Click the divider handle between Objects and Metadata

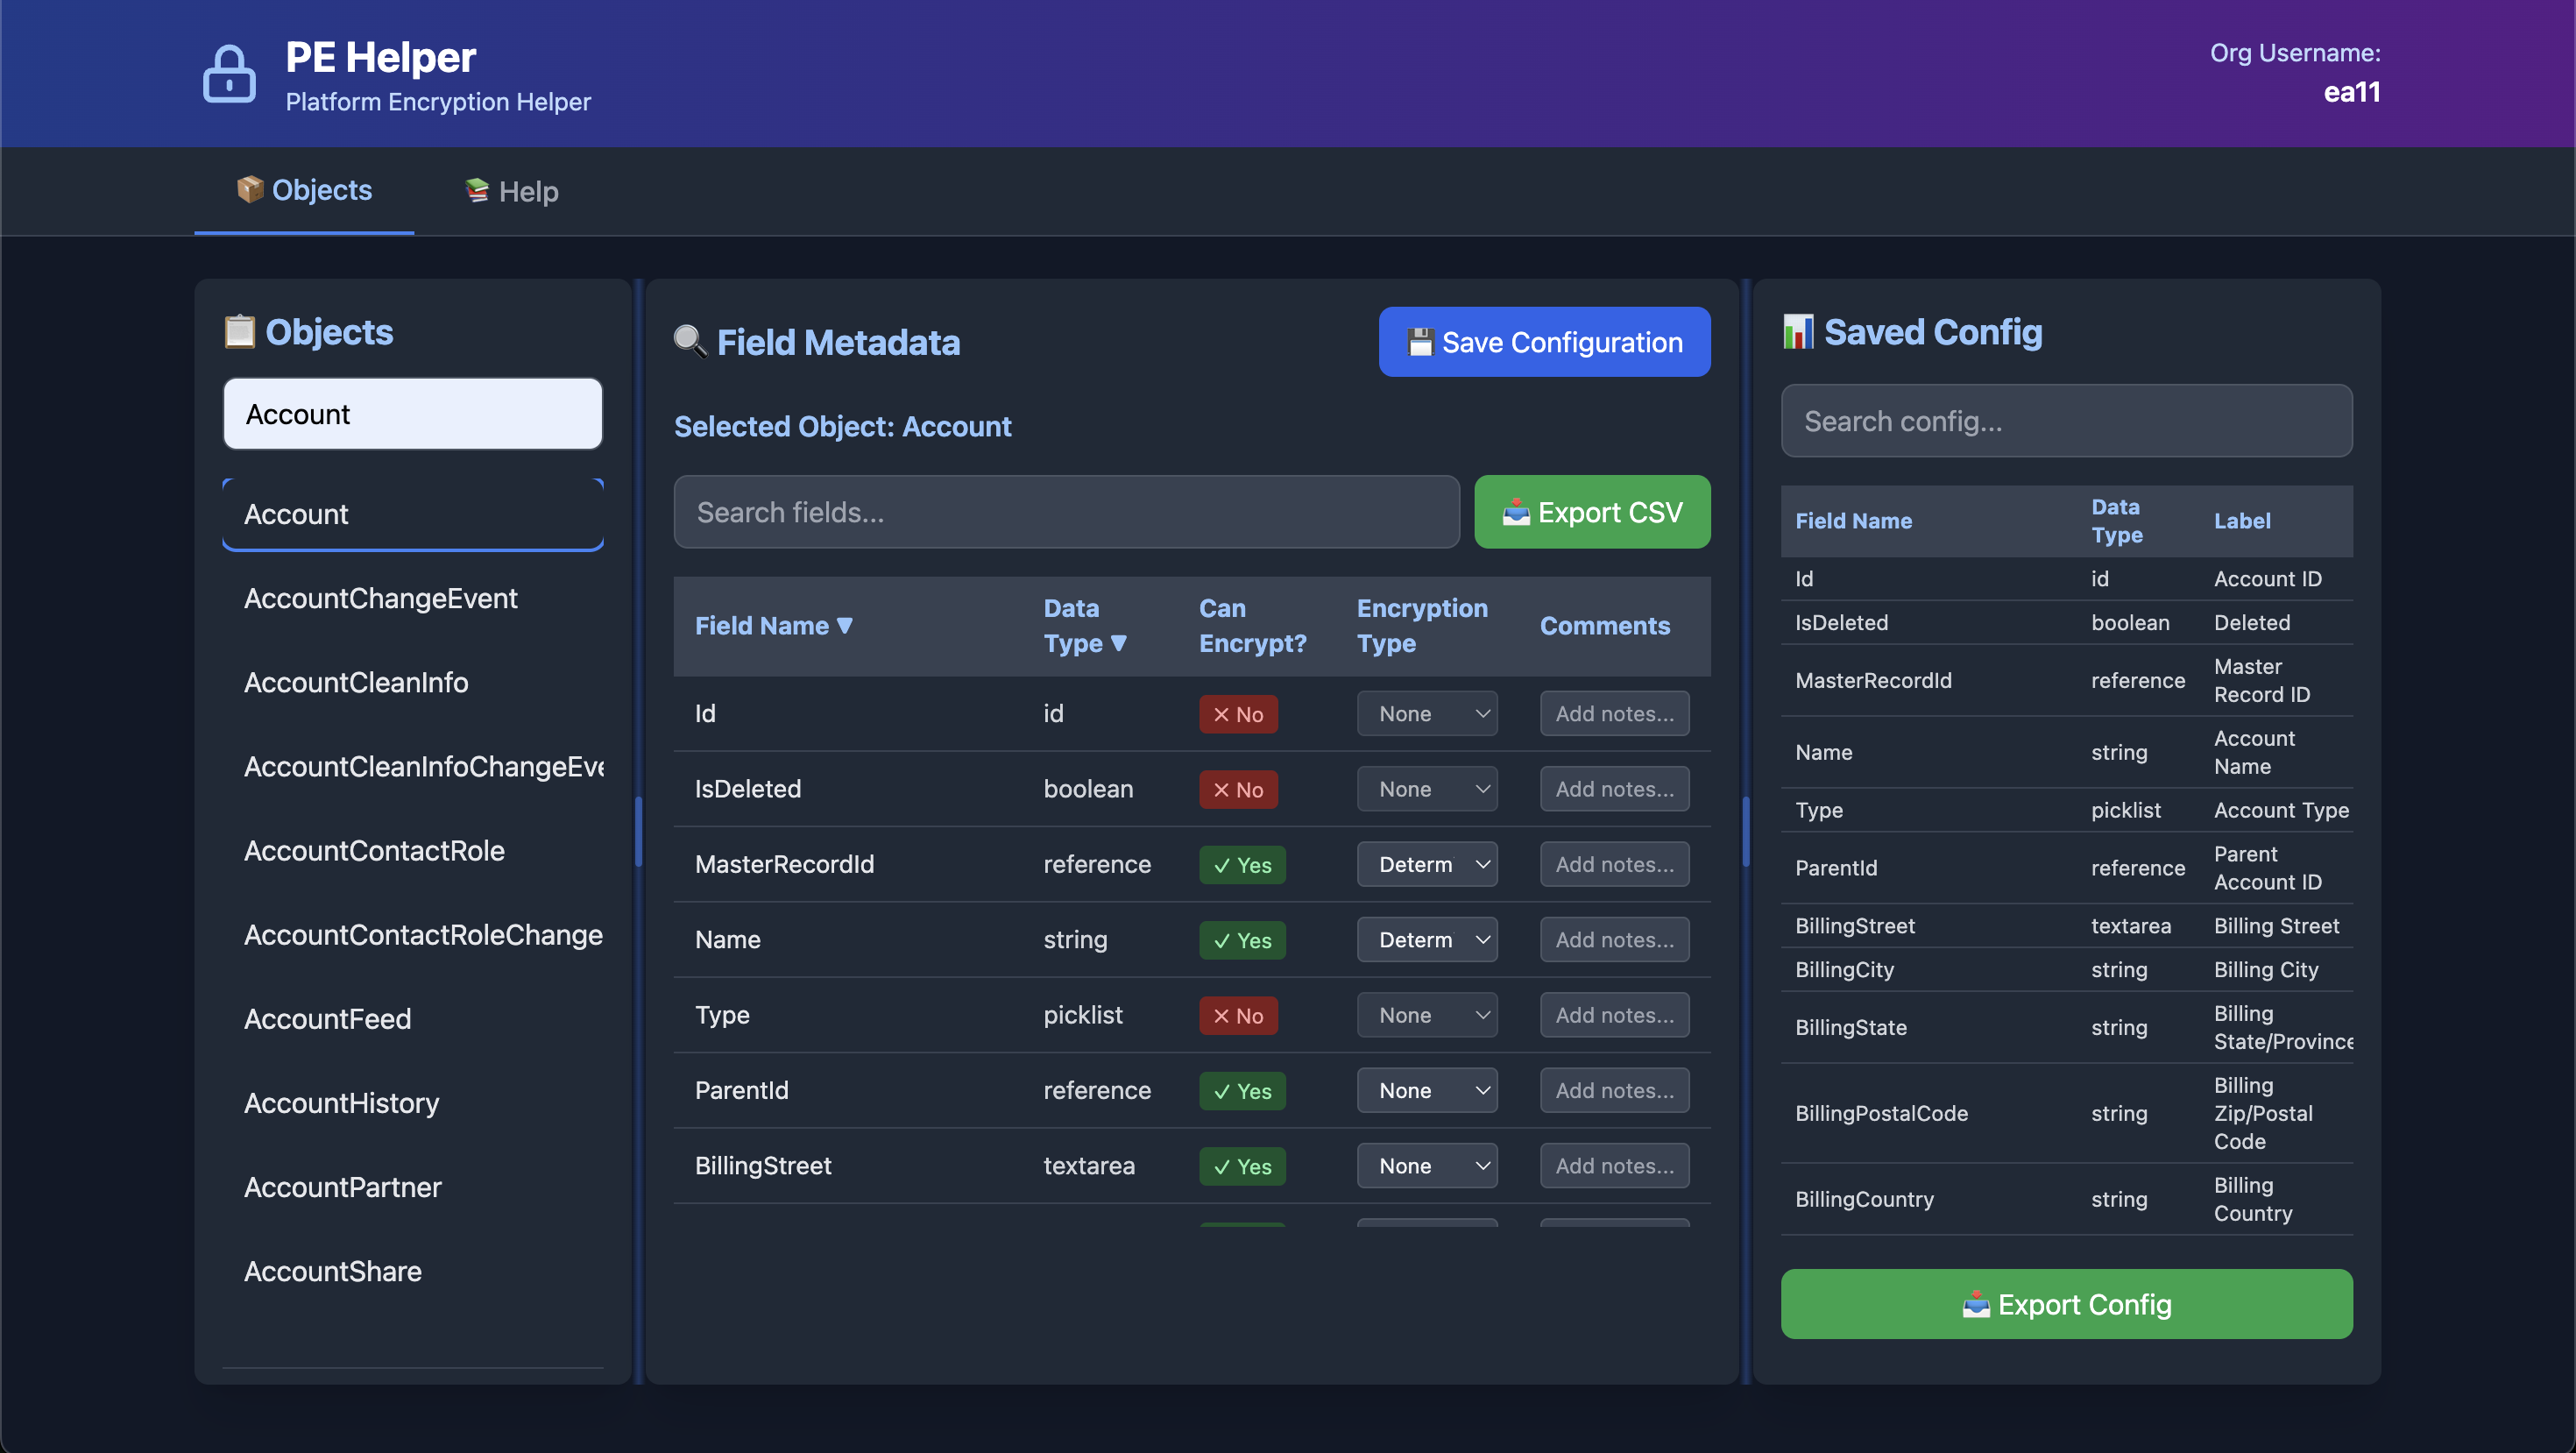(x=638, y=831)
